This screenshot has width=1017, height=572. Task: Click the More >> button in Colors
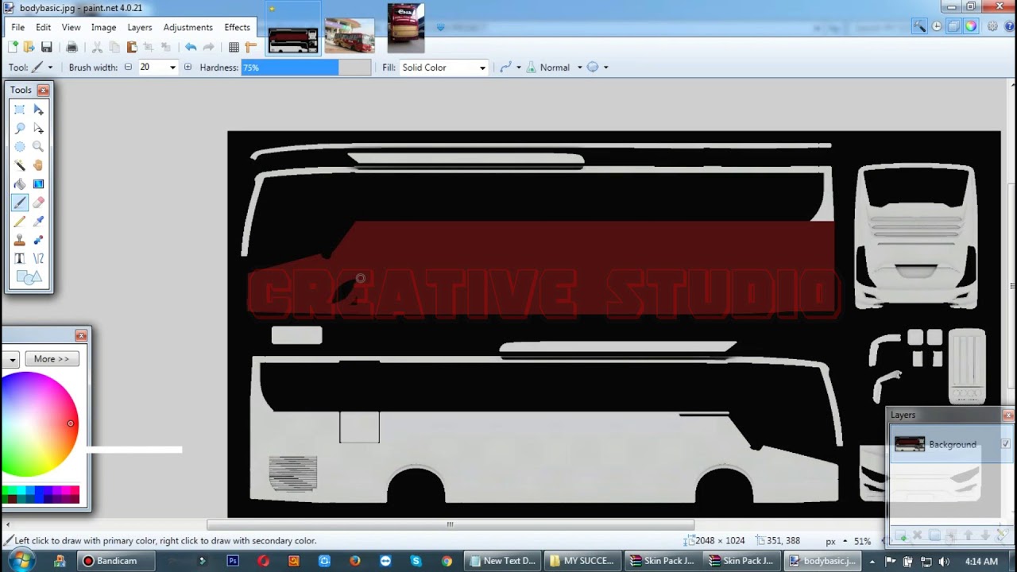52,359
